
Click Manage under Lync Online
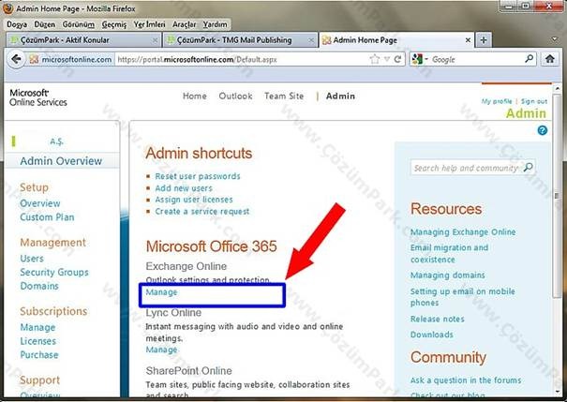click(x=161, y=350)
